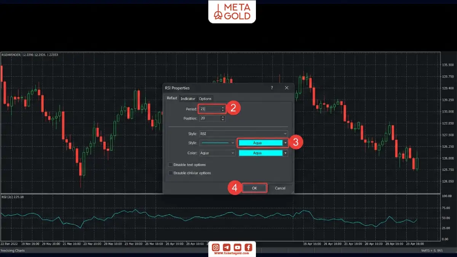This screenshot has width=457, height=257.
Task: Click the 125.750 price axis label
Action: point(448,169)
